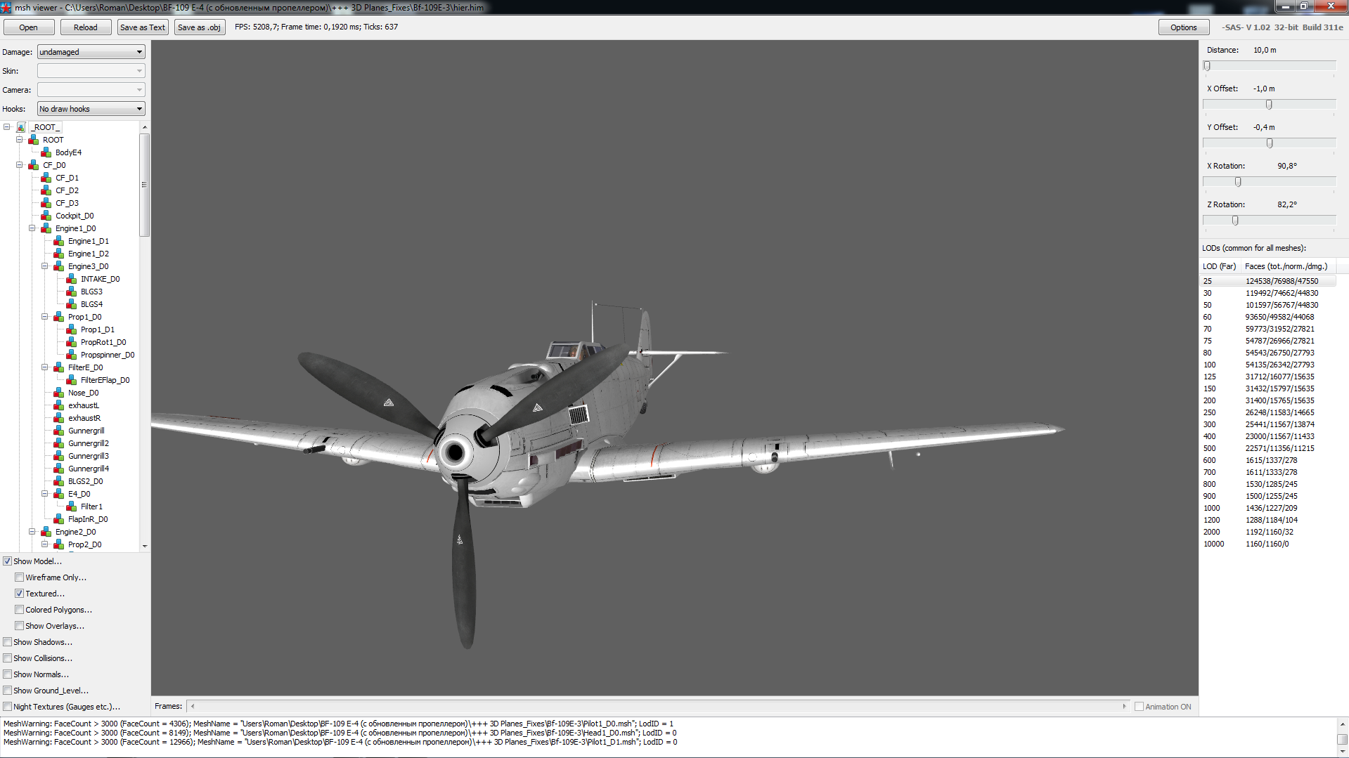This screenshot has height=758, width=1349.
Task: Select the LOD 1000 row
Action: 1268,508
